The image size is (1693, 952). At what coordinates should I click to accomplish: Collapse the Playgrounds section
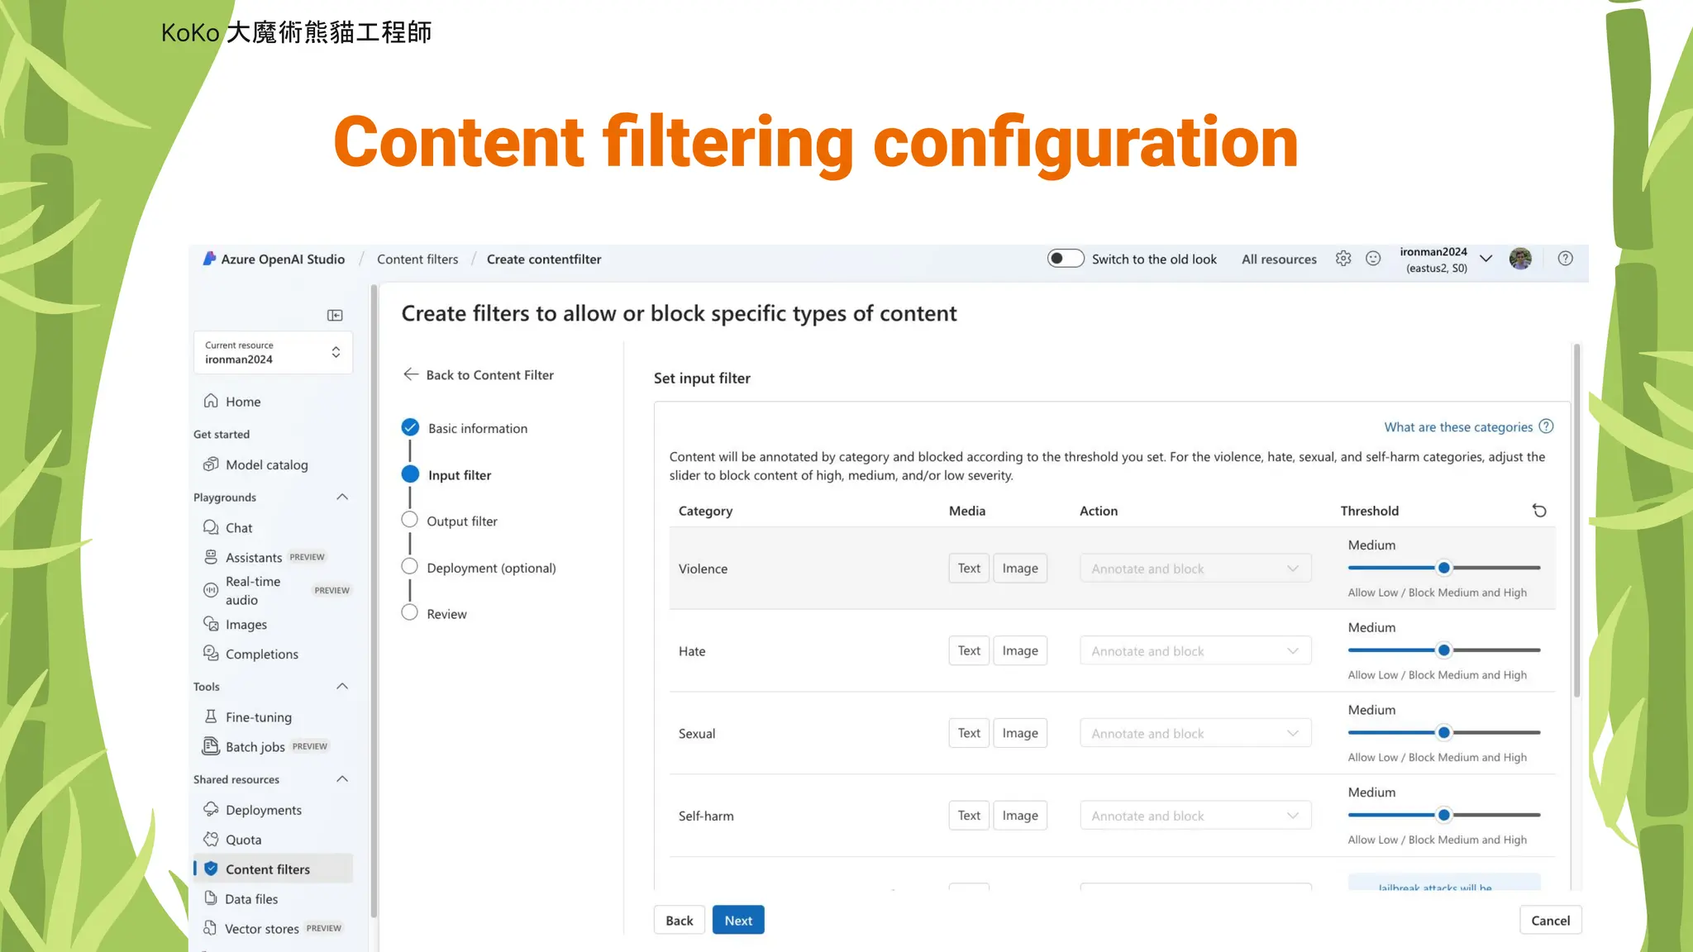tap(342, 497)
